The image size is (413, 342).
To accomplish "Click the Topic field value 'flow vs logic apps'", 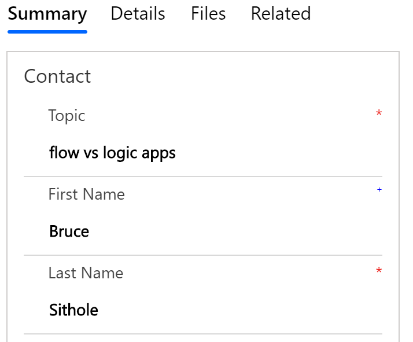I will 112,153.
